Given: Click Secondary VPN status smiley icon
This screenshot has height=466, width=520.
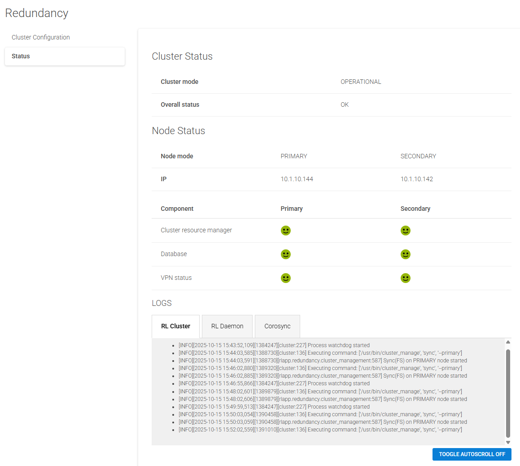Looking at the screenshot, I should 406,278.
